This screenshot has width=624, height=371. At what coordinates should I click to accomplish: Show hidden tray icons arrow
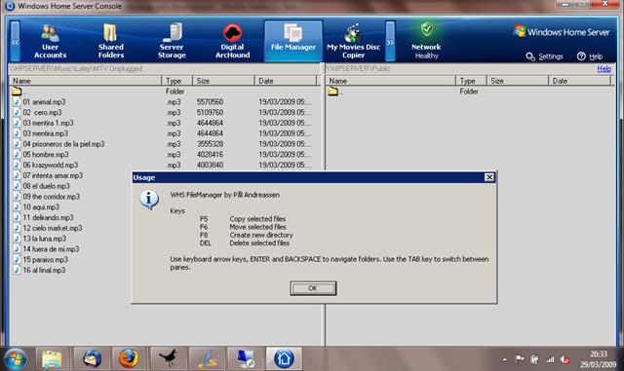click(x=505, y=360)
